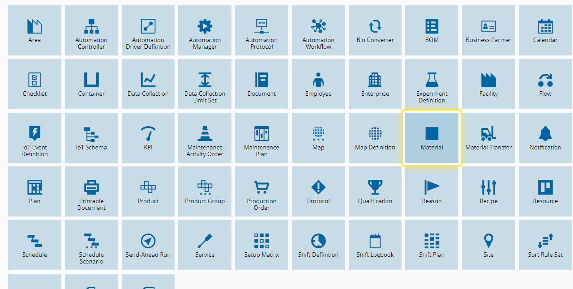Screen dimensions: 573x289
Task: Click the Site location pin tile
Action: point(488,245)
